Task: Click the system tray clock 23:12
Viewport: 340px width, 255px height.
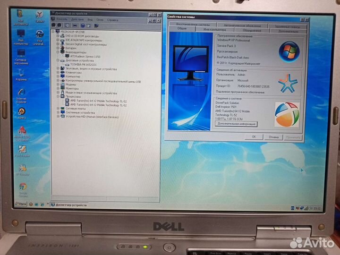Action: pyautogui.click(x=317, y=208)
